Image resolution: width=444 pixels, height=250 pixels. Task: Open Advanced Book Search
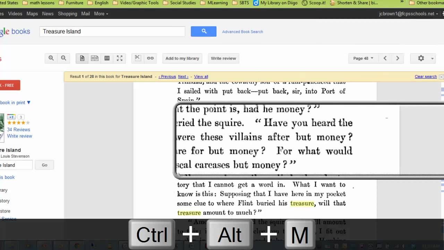click(x=242, y=32)
